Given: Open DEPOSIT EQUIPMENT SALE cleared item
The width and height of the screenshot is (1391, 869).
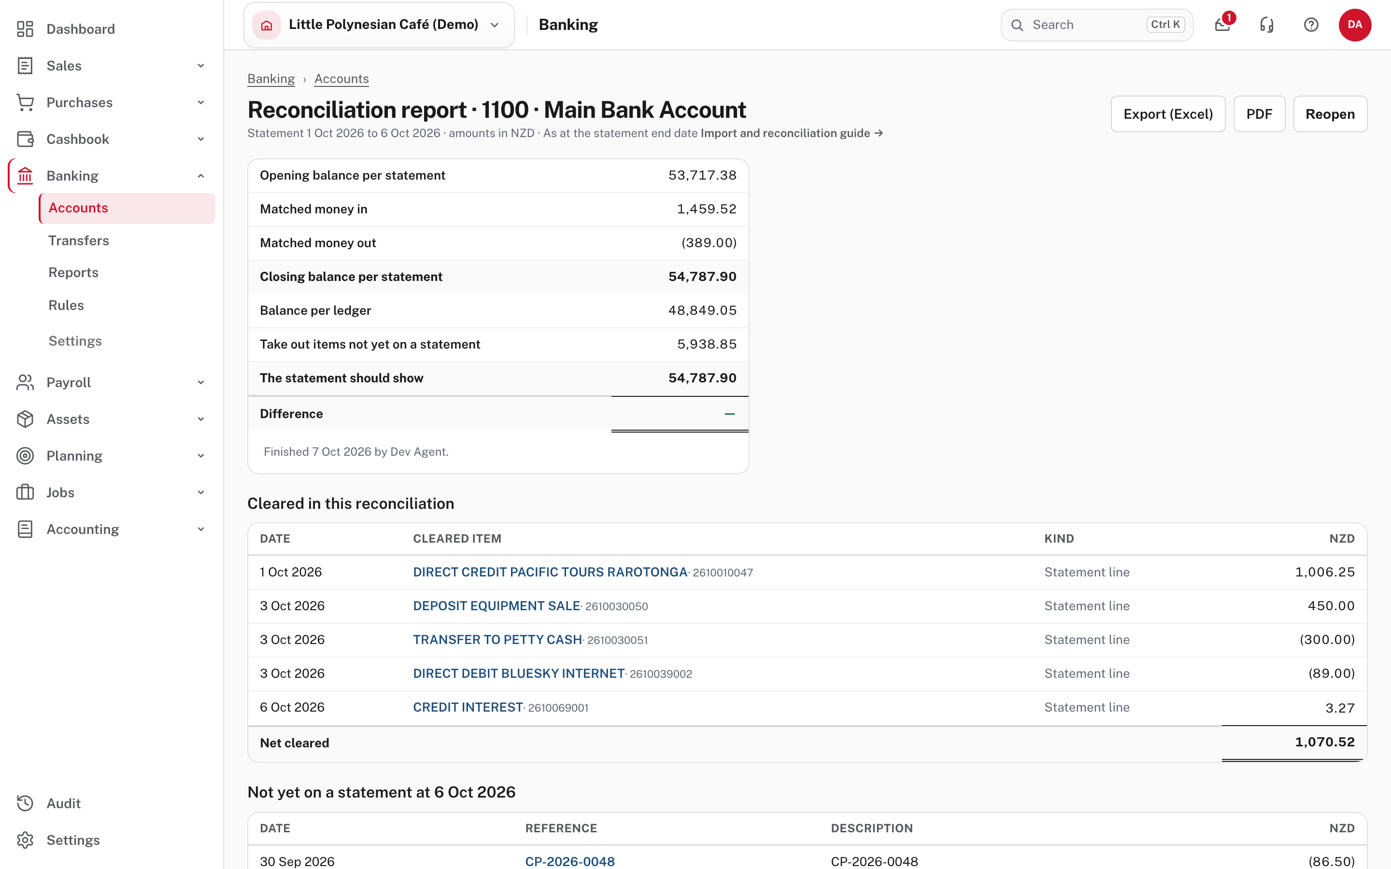Looking at the screenshot, I should [x=497, y=606].
